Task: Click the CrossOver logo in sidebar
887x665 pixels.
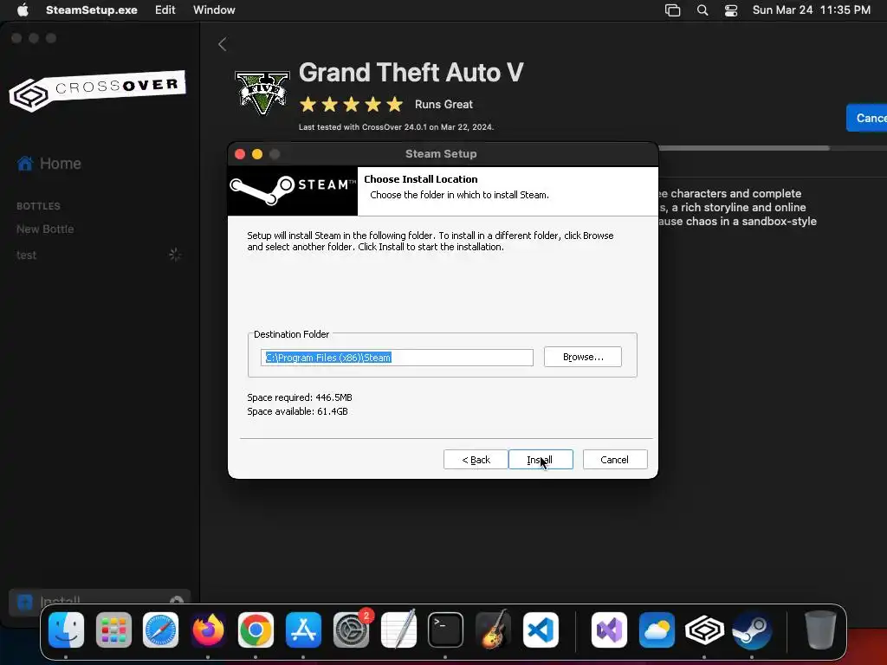Action: 98,90
